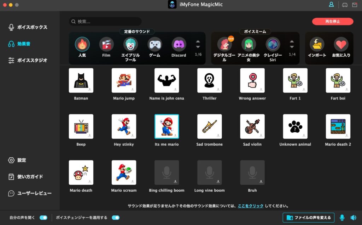Play the Fart 1 sound

pos(295,80)
